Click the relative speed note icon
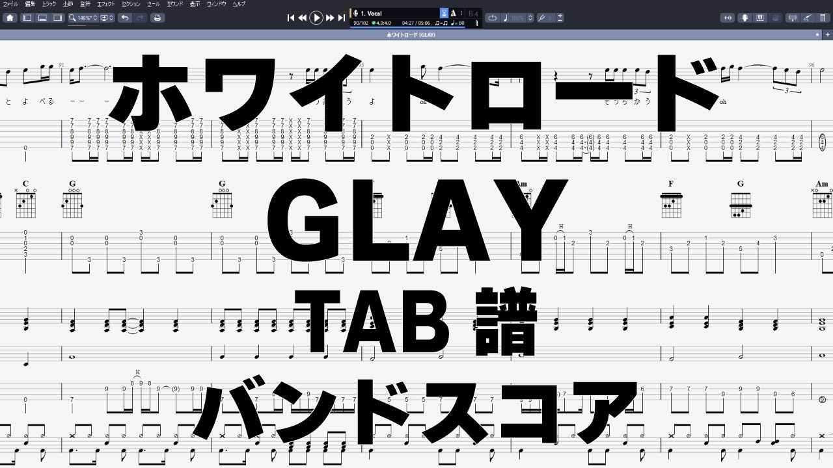Screen dimensions: 833x468 [506, 18]
